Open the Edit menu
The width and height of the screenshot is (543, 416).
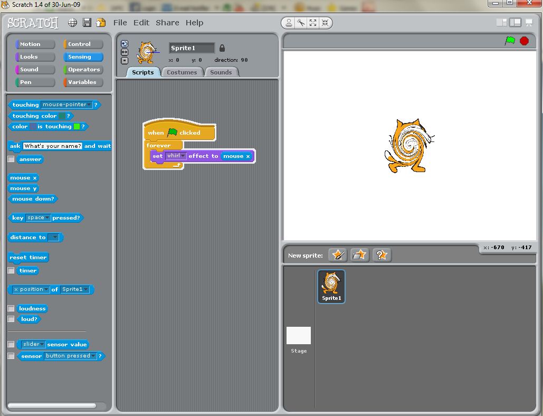pyautogui.click(x=141, y=23)
